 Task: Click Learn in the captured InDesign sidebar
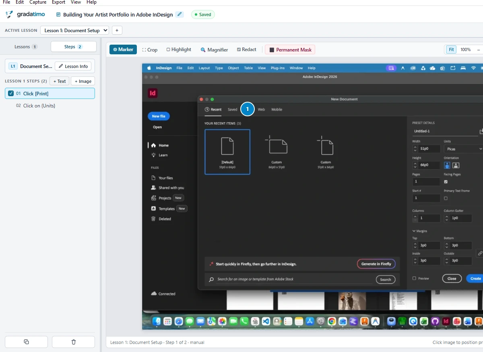click(x=159, y=155)
